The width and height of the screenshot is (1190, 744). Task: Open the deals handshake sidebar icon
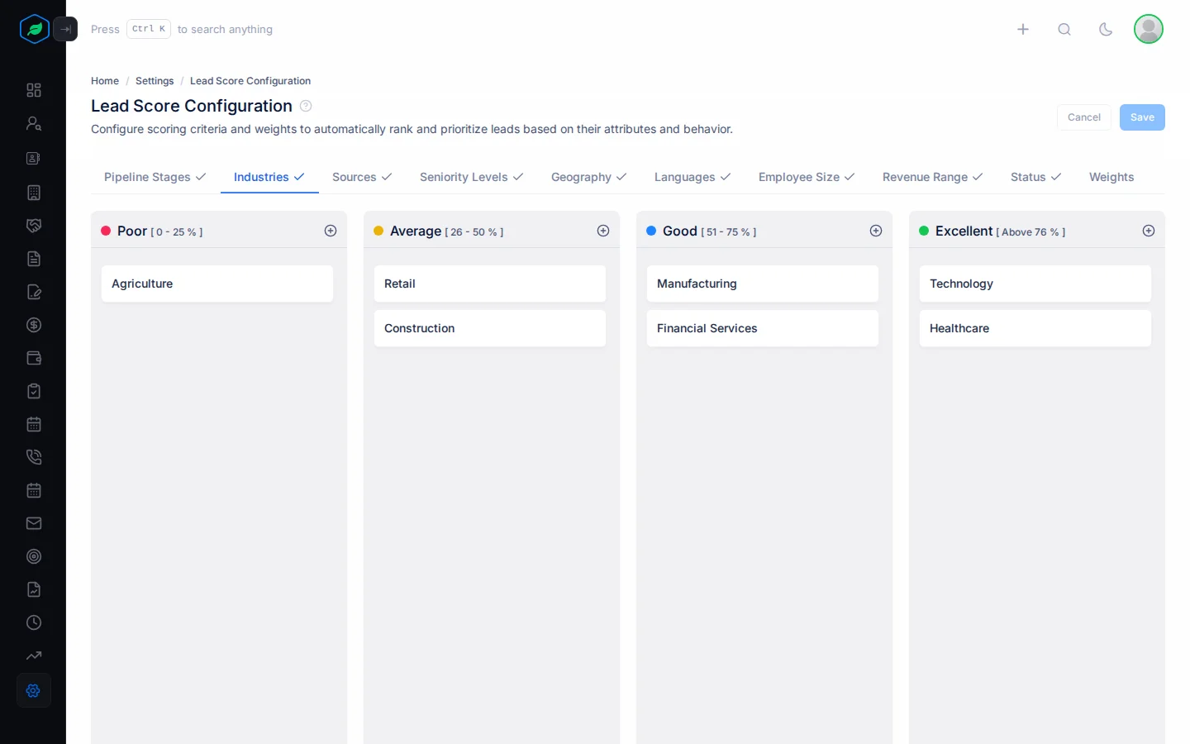tap(34, 226)
